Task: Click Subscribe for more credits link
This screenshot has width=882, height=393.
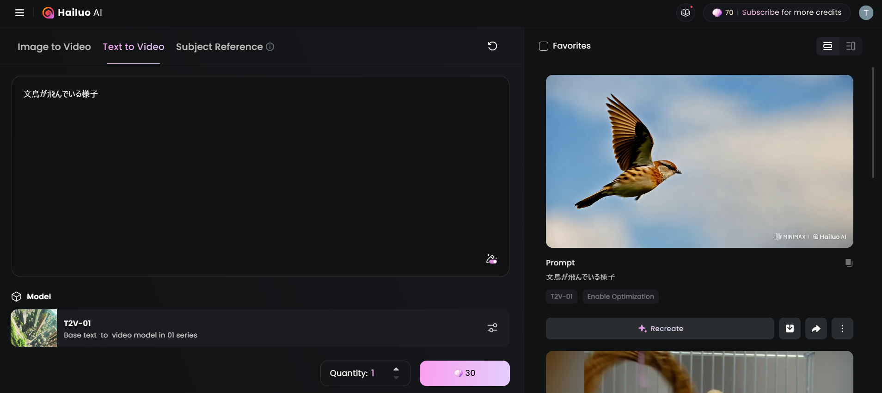Action: click(792, 12)
